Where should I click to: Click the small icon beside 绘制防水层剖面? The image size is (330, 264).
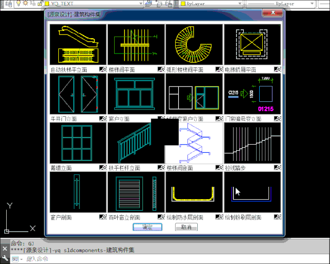219,217
